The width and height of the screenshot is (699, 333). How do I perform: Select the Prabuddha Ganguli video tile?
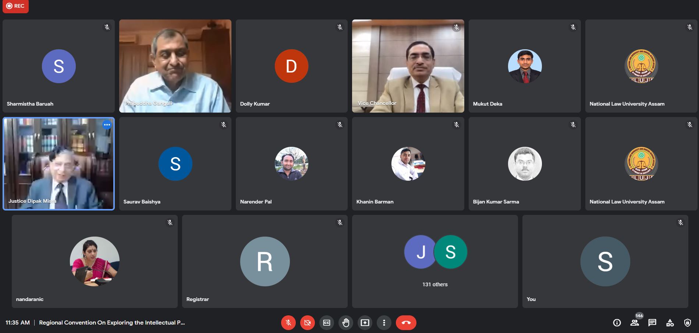tap(175, 66)
